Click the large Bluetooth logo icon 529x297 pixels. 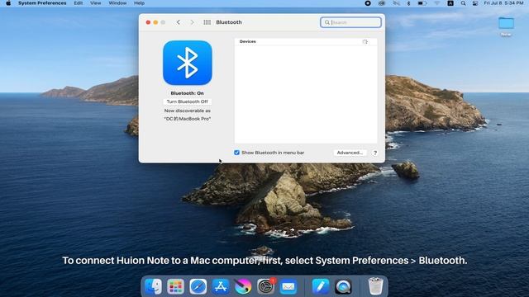tap(188, 63)
